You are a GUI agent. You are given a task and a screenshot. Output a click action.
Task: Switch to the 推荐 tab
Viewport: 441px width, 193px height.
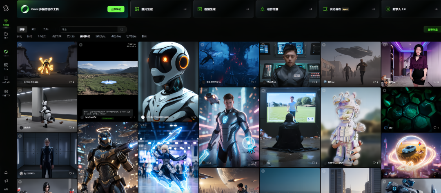(x=22, y=29)
